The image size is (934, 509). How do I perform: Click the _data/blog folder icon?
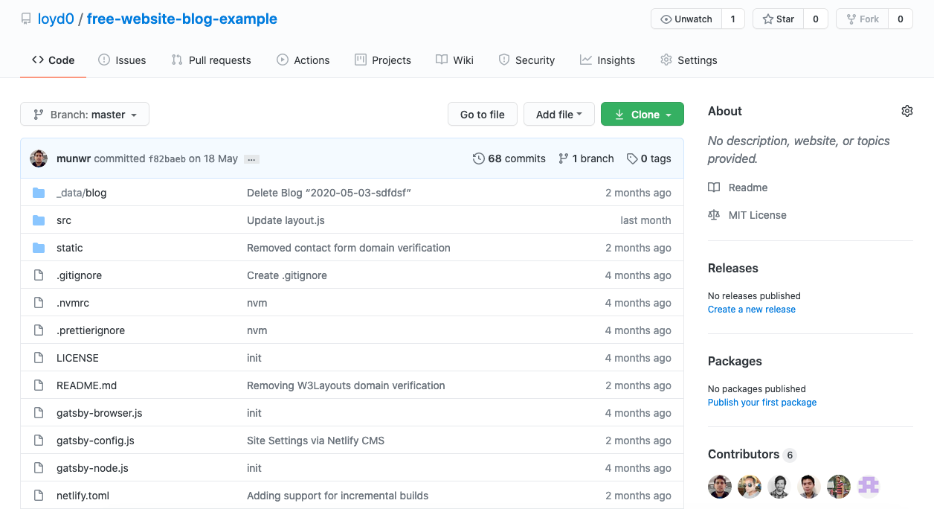[x=39, y=193]
